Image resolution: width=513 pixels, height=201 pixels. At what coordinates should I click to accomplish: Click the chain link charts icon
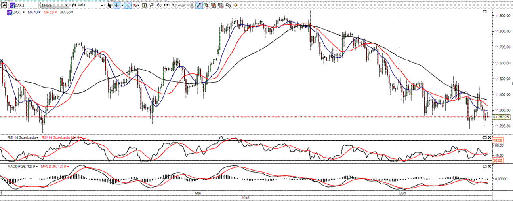(229, 5)
